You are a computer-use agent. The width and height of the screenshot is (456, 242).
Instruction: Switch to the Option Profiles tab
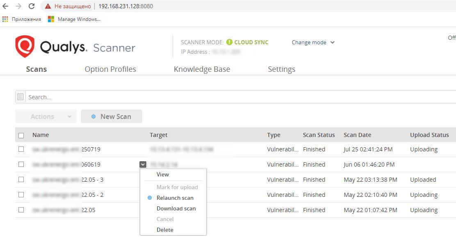[110, 69]
